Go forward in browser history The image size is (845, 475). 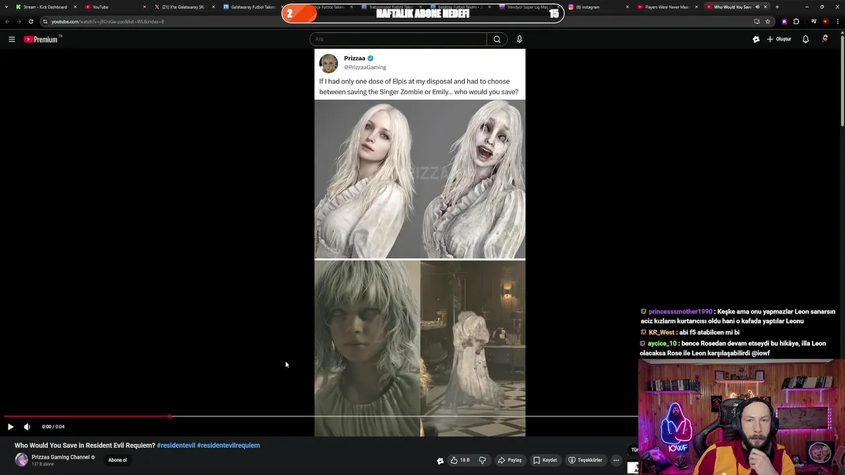click(18, 21)
